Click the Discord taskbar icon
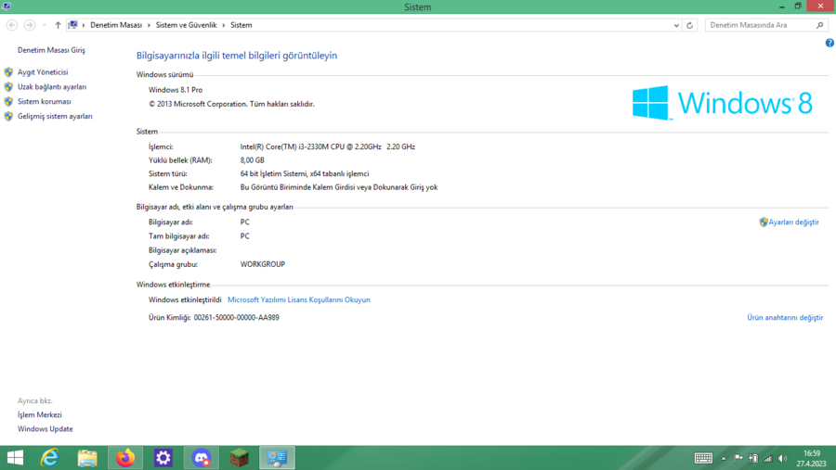The height and width of the screenshot is (470, 836). click(x=202, y=458)
